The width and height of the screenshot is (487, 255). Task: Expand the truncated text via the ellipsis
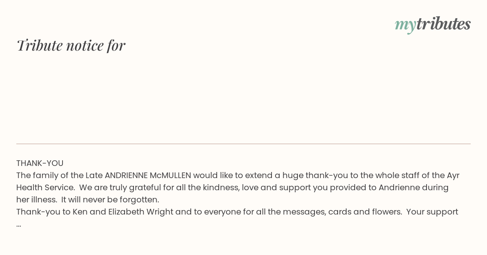19,224
